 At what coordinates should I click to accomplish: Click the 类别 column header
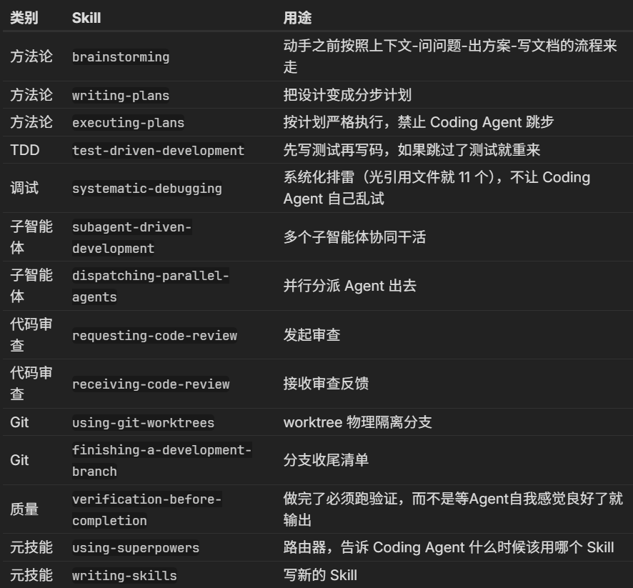click(24, 19)
